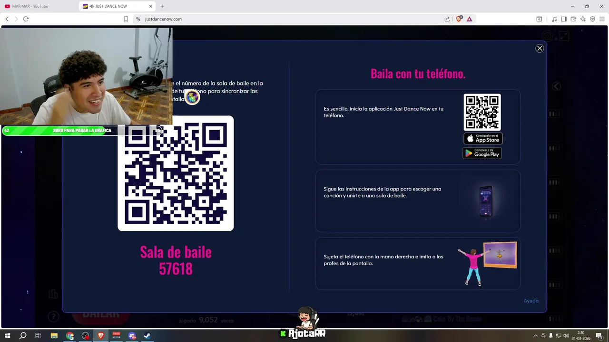The height and width of the screenshot is (342, 609).
Task: Open the clock showing 2:30
Action: coord(580,335)
